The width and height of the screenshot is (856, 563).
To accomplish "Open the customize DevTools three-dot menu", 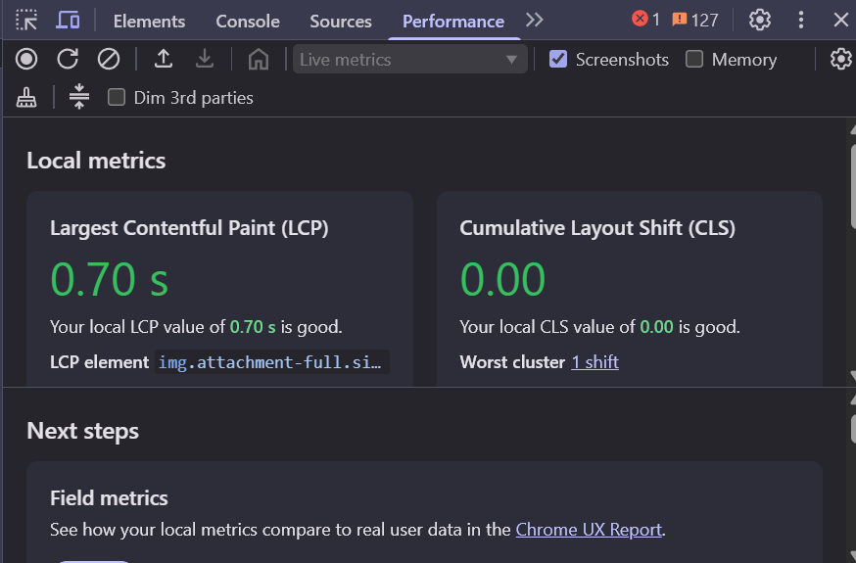I will coord(801,21).
